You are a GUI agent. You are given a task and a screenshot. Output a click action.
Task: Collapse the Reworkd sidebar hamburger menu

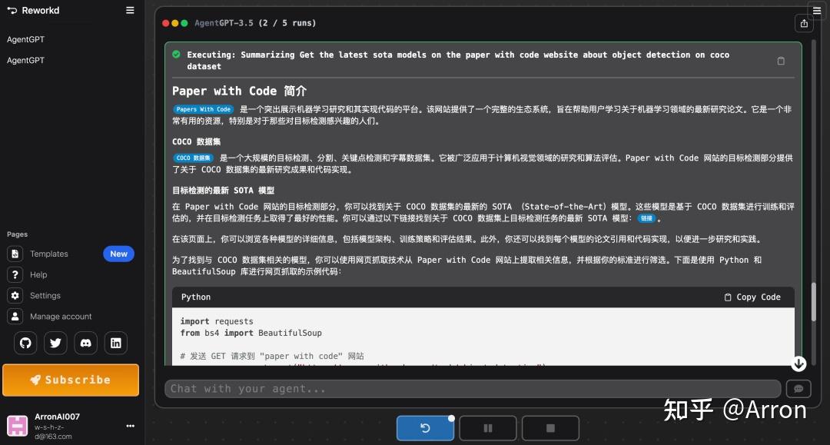pyautogui.click(x=130, y=10)
